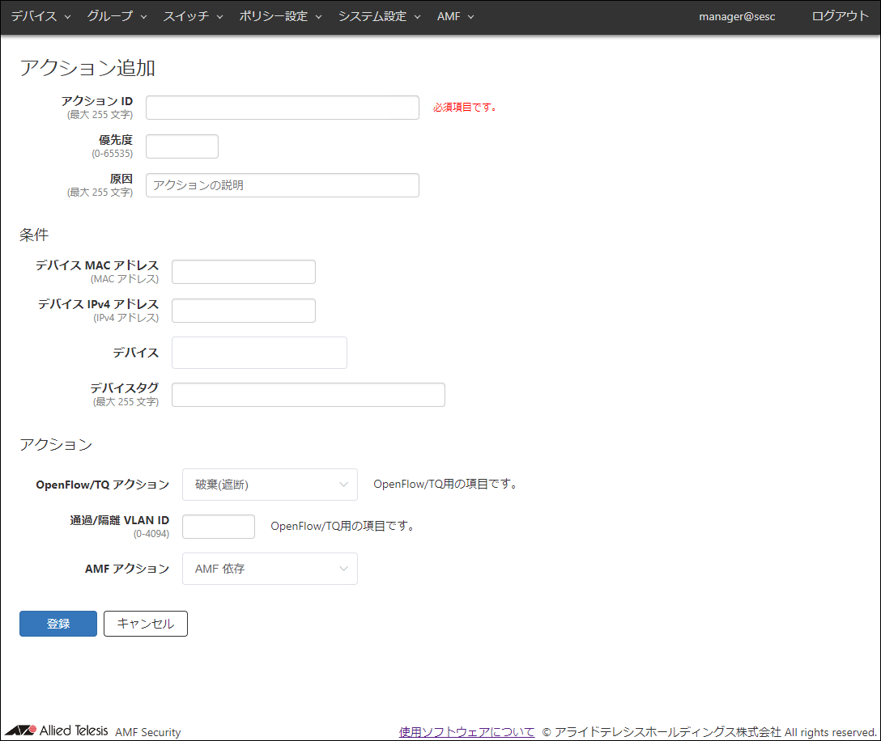The width and height of the screenshot is (881, 741).
Task: Click the デバイス selection box
Action: click(x=259, y=353)
